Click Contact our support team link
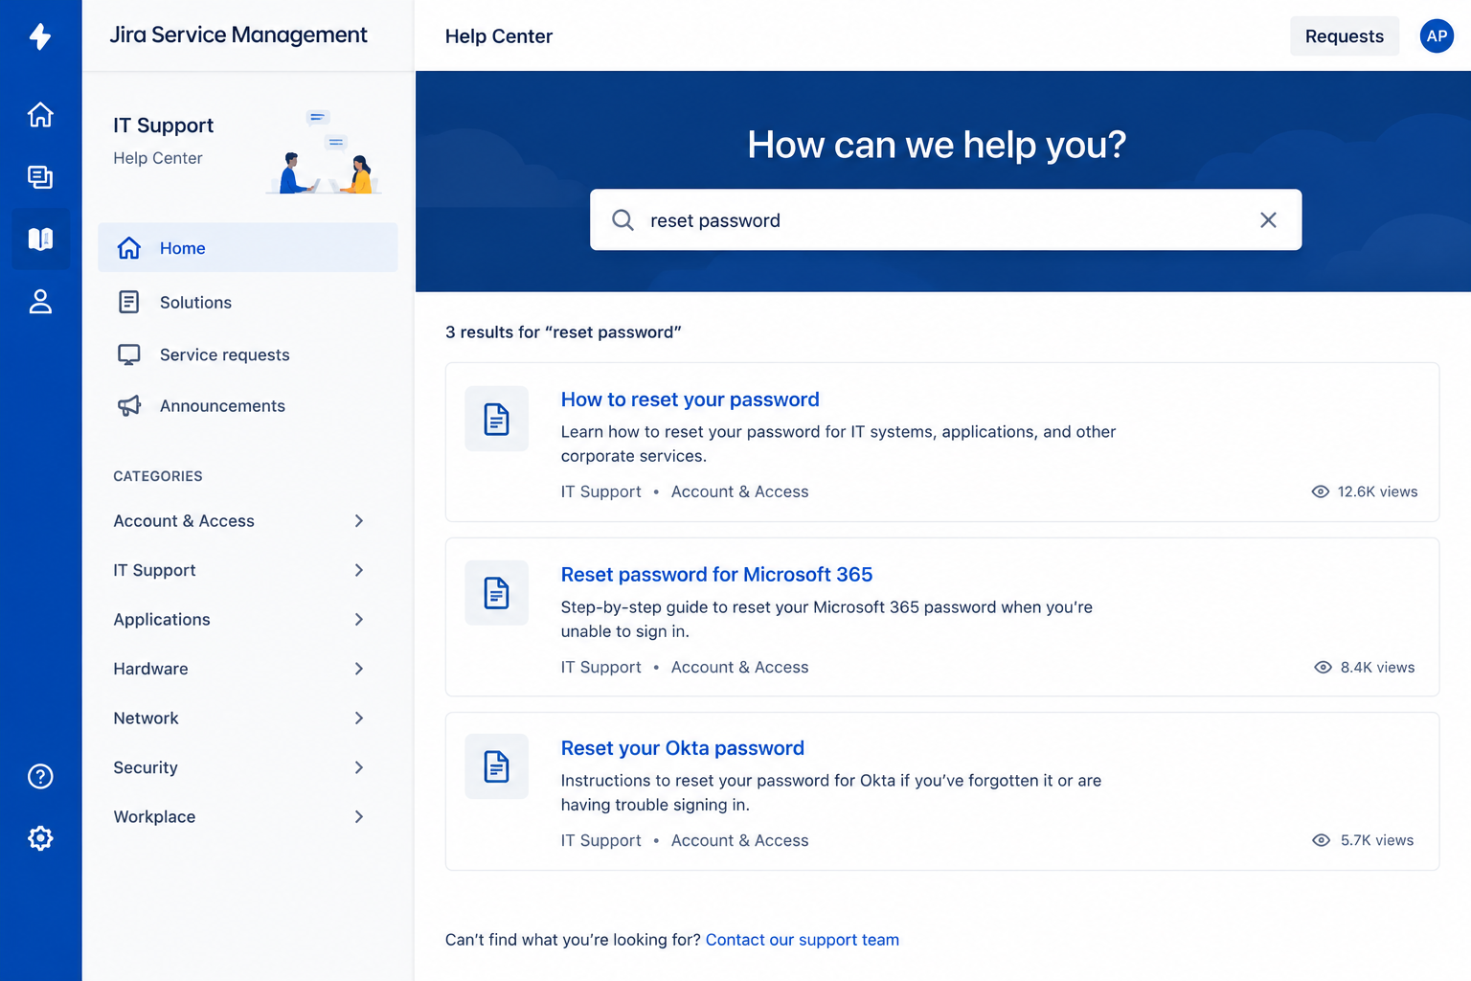 coord(803,940)
